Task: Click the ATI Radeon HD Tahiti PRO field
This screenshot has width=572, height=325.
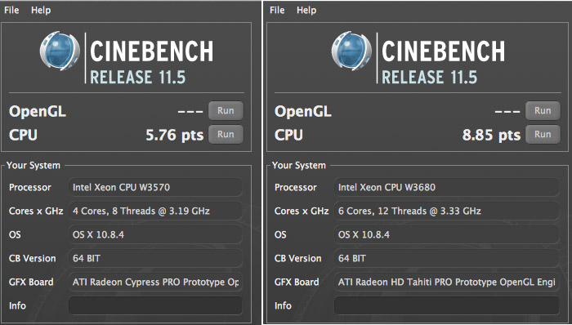Action: pos(446,282)
